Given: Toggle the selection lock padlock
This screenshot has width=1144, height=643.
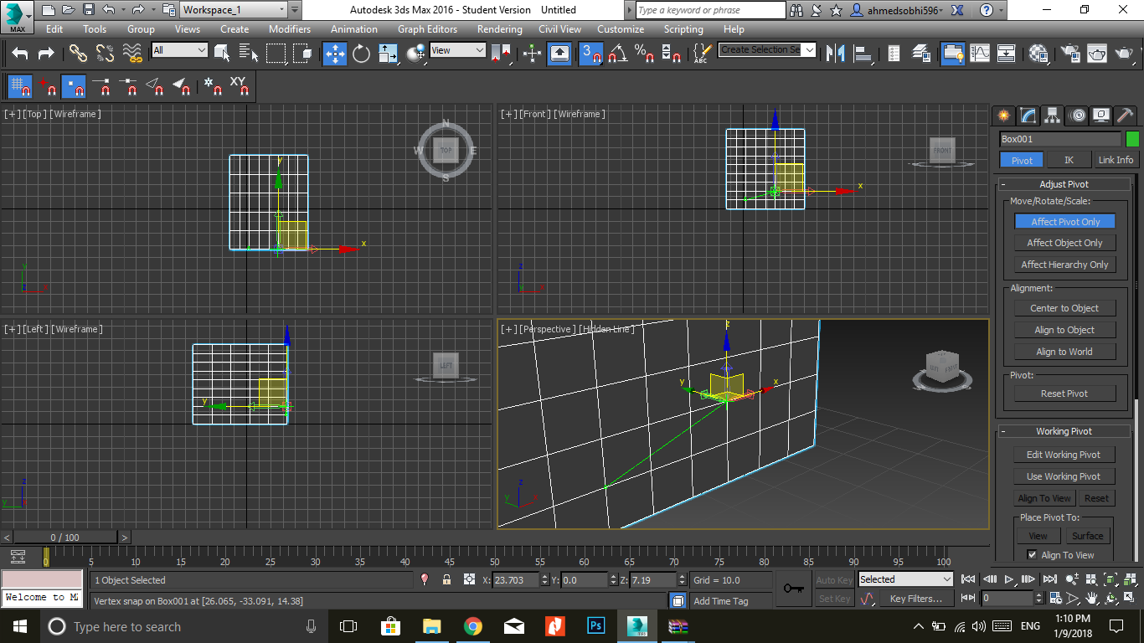Looking at the screenshot, I should tap(446, 579).
